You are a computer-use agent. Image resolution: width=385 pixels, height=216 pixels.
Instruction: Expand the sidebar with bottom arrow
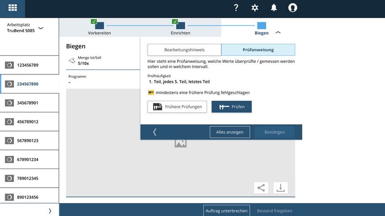click(x=50, y=210)
